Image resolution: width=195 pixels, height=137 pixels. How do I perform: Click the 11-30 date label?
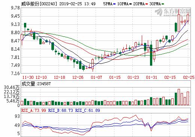28,77
